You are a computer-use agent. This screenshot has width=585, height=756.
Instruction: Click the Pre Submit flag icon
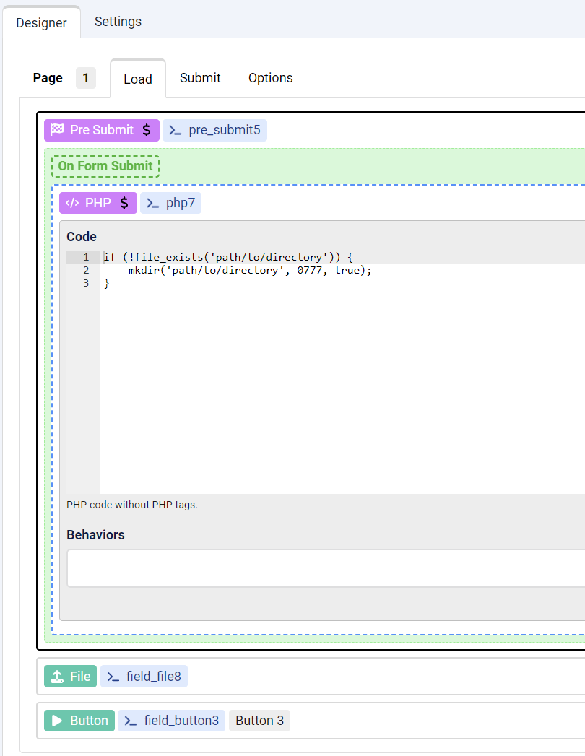point(57,130)
